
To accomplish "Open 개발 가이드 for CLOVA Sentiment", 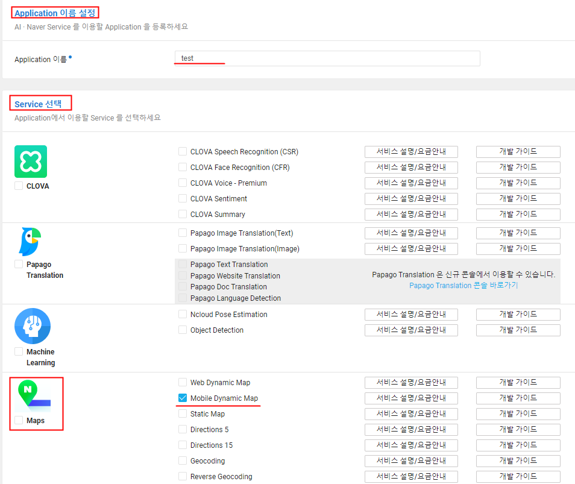I will click(x=518, y=198).
